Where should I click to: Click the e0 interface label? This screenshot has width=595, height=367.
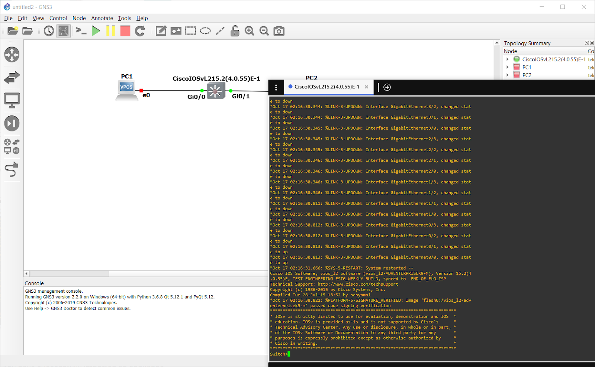pyautogui.click(x=146, y=95)
